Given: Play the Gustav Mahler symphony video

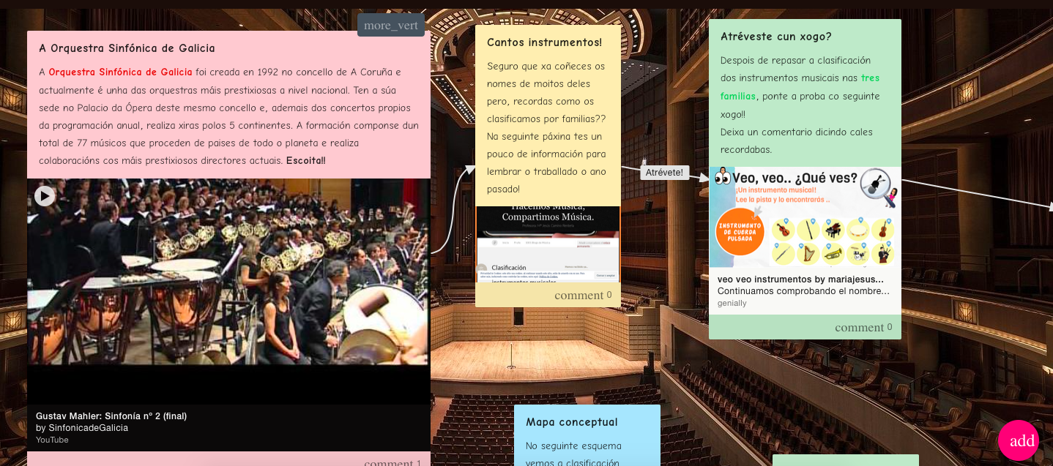Looking at the screenshot, I should tap(45, 195).
